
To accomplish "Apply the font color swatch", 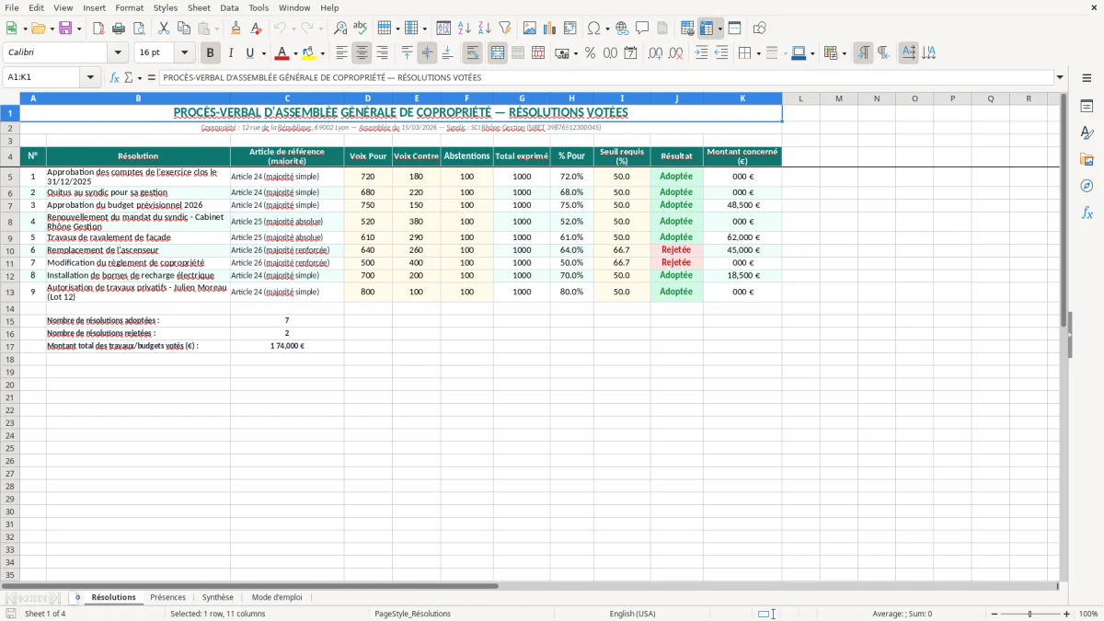I will [x=282, y=53].
